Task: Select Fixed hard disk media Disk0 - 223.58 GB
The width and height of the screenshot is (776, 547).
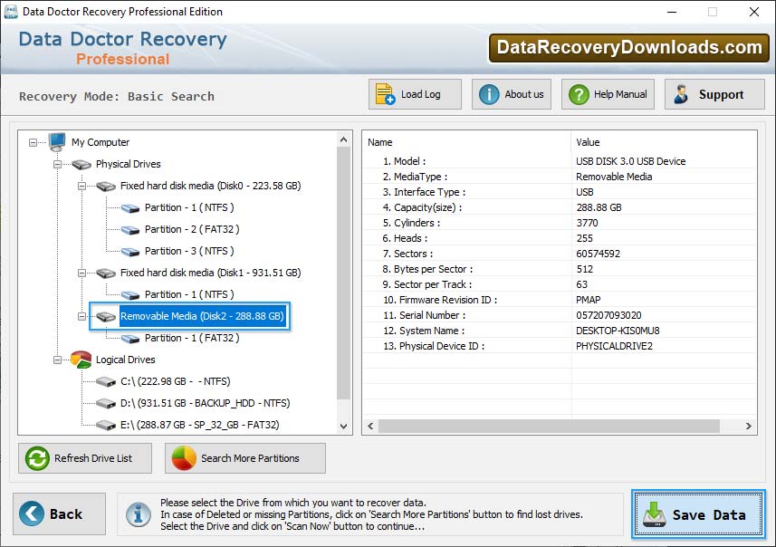Action: [210, 187]
